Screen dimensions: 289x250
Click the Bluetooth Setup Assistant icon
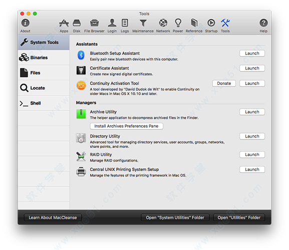(x=81, y=55)
